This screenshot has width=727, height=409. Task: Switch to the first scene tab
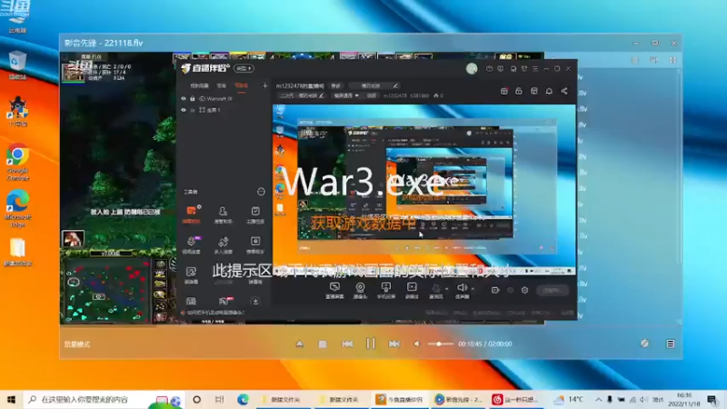tap(199, 85)
